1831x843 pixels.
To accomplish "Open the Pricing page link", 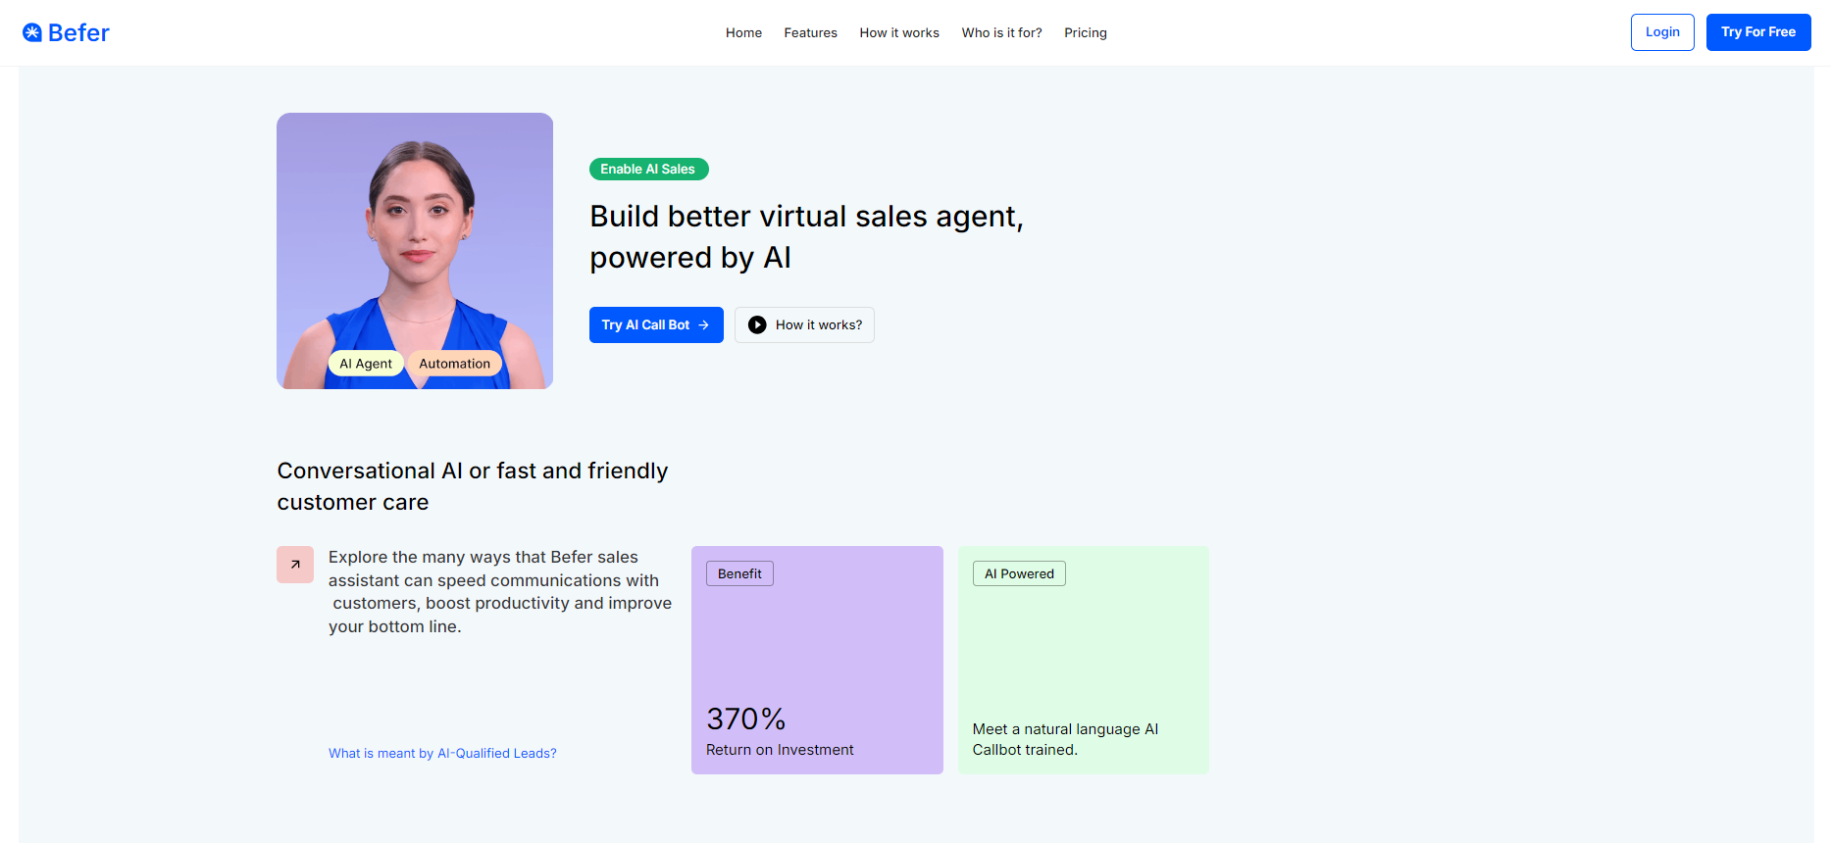I will (1086, 32).
